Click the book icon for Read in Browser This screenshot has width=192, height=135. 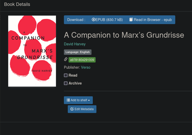coord(131,20)
